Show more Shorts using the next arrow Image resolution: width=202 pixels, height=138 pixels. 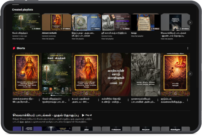190,74
